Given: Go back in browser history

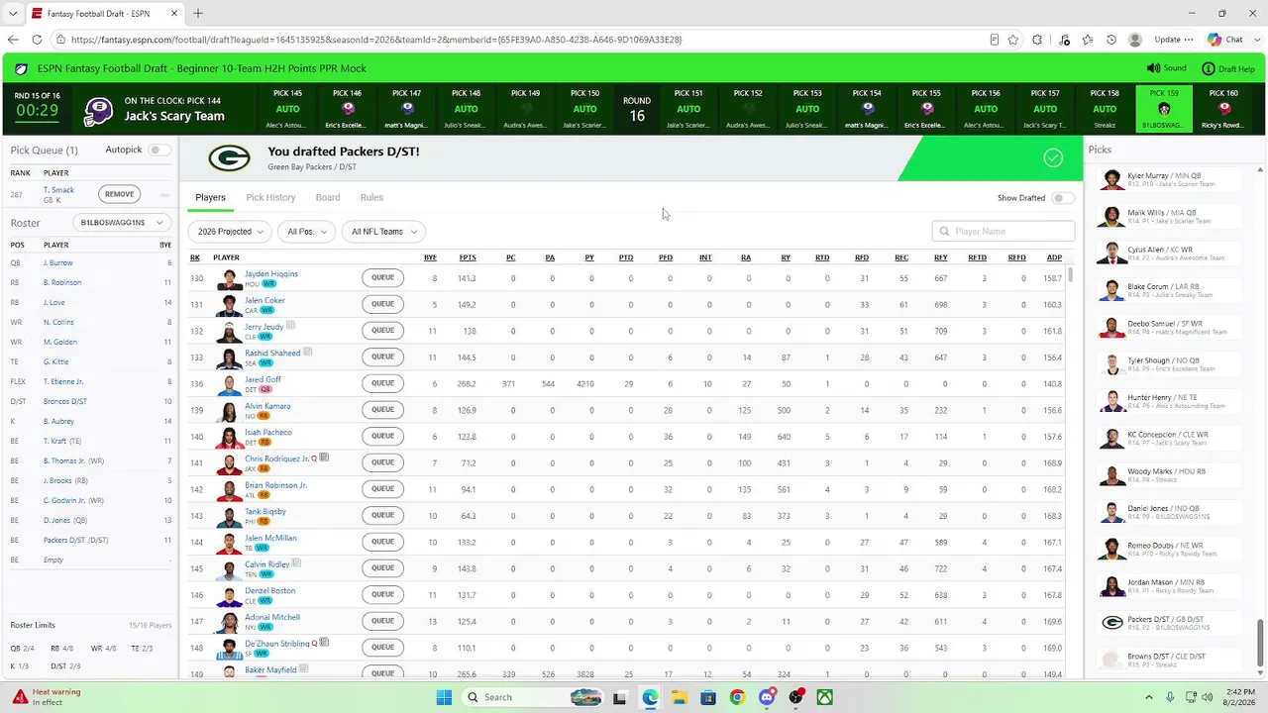Looking at the screenshot, I should [13, 40].
